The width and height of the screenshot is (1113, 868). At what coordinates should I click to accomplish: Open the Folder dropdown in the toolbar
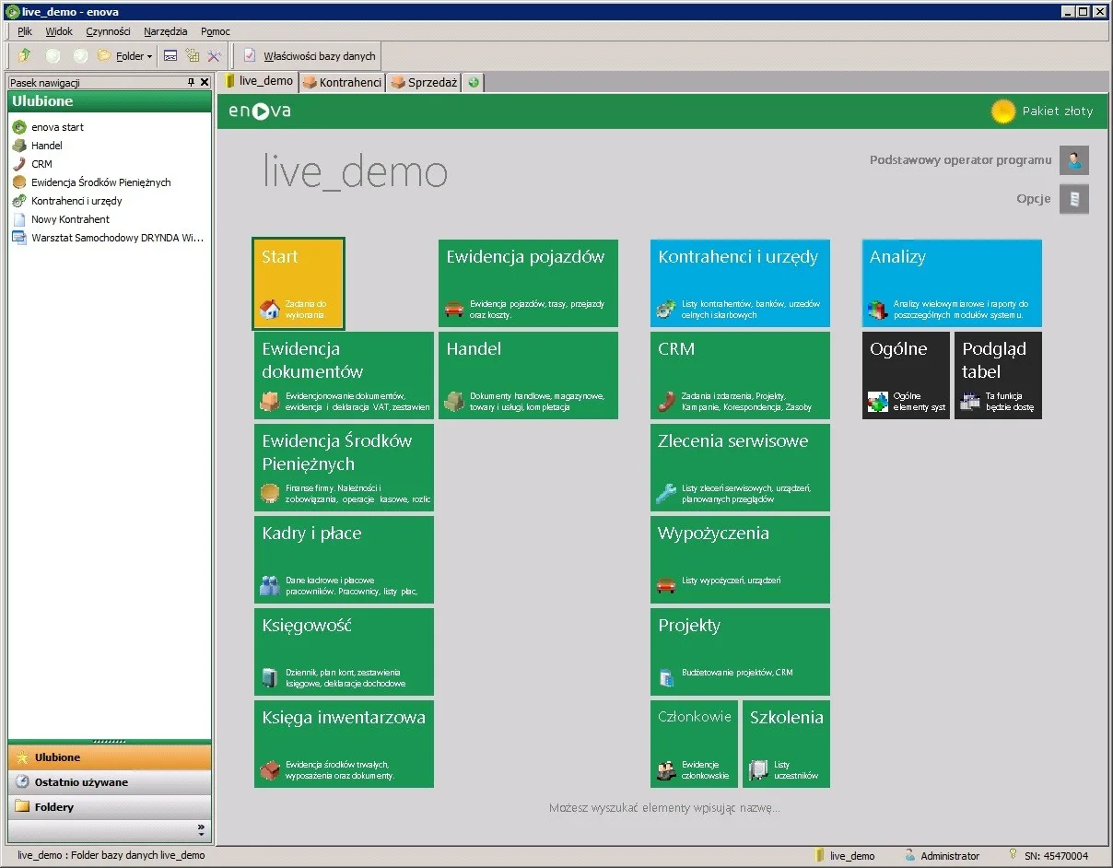pos(124,55)
